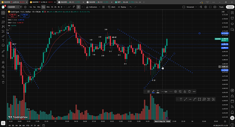The height and width of the screenshot is (127, 235).
Task: Open text color swatch in drawing toolbar
Action: coord(158,91)
